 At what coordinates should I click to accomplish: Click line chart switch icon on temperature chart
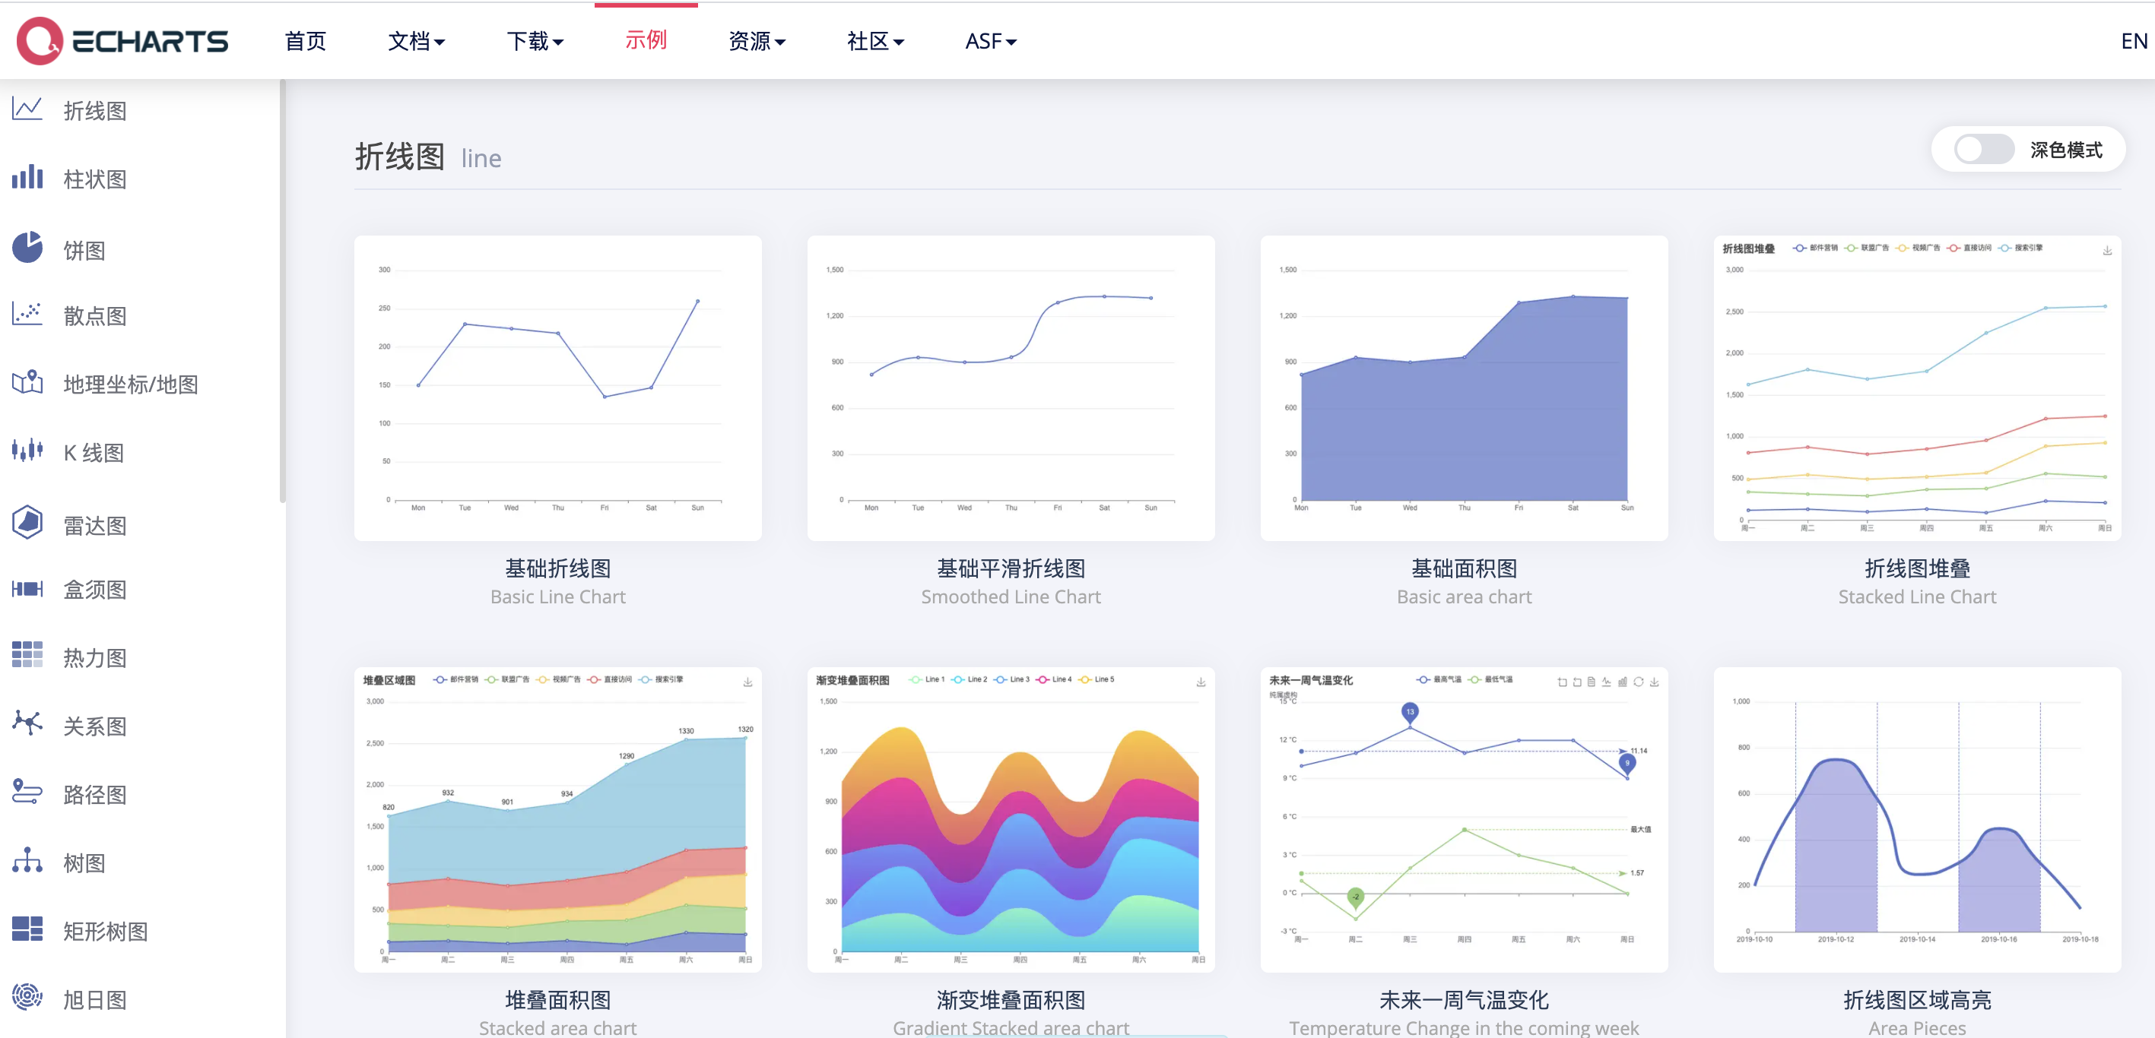click(1606, 682)
